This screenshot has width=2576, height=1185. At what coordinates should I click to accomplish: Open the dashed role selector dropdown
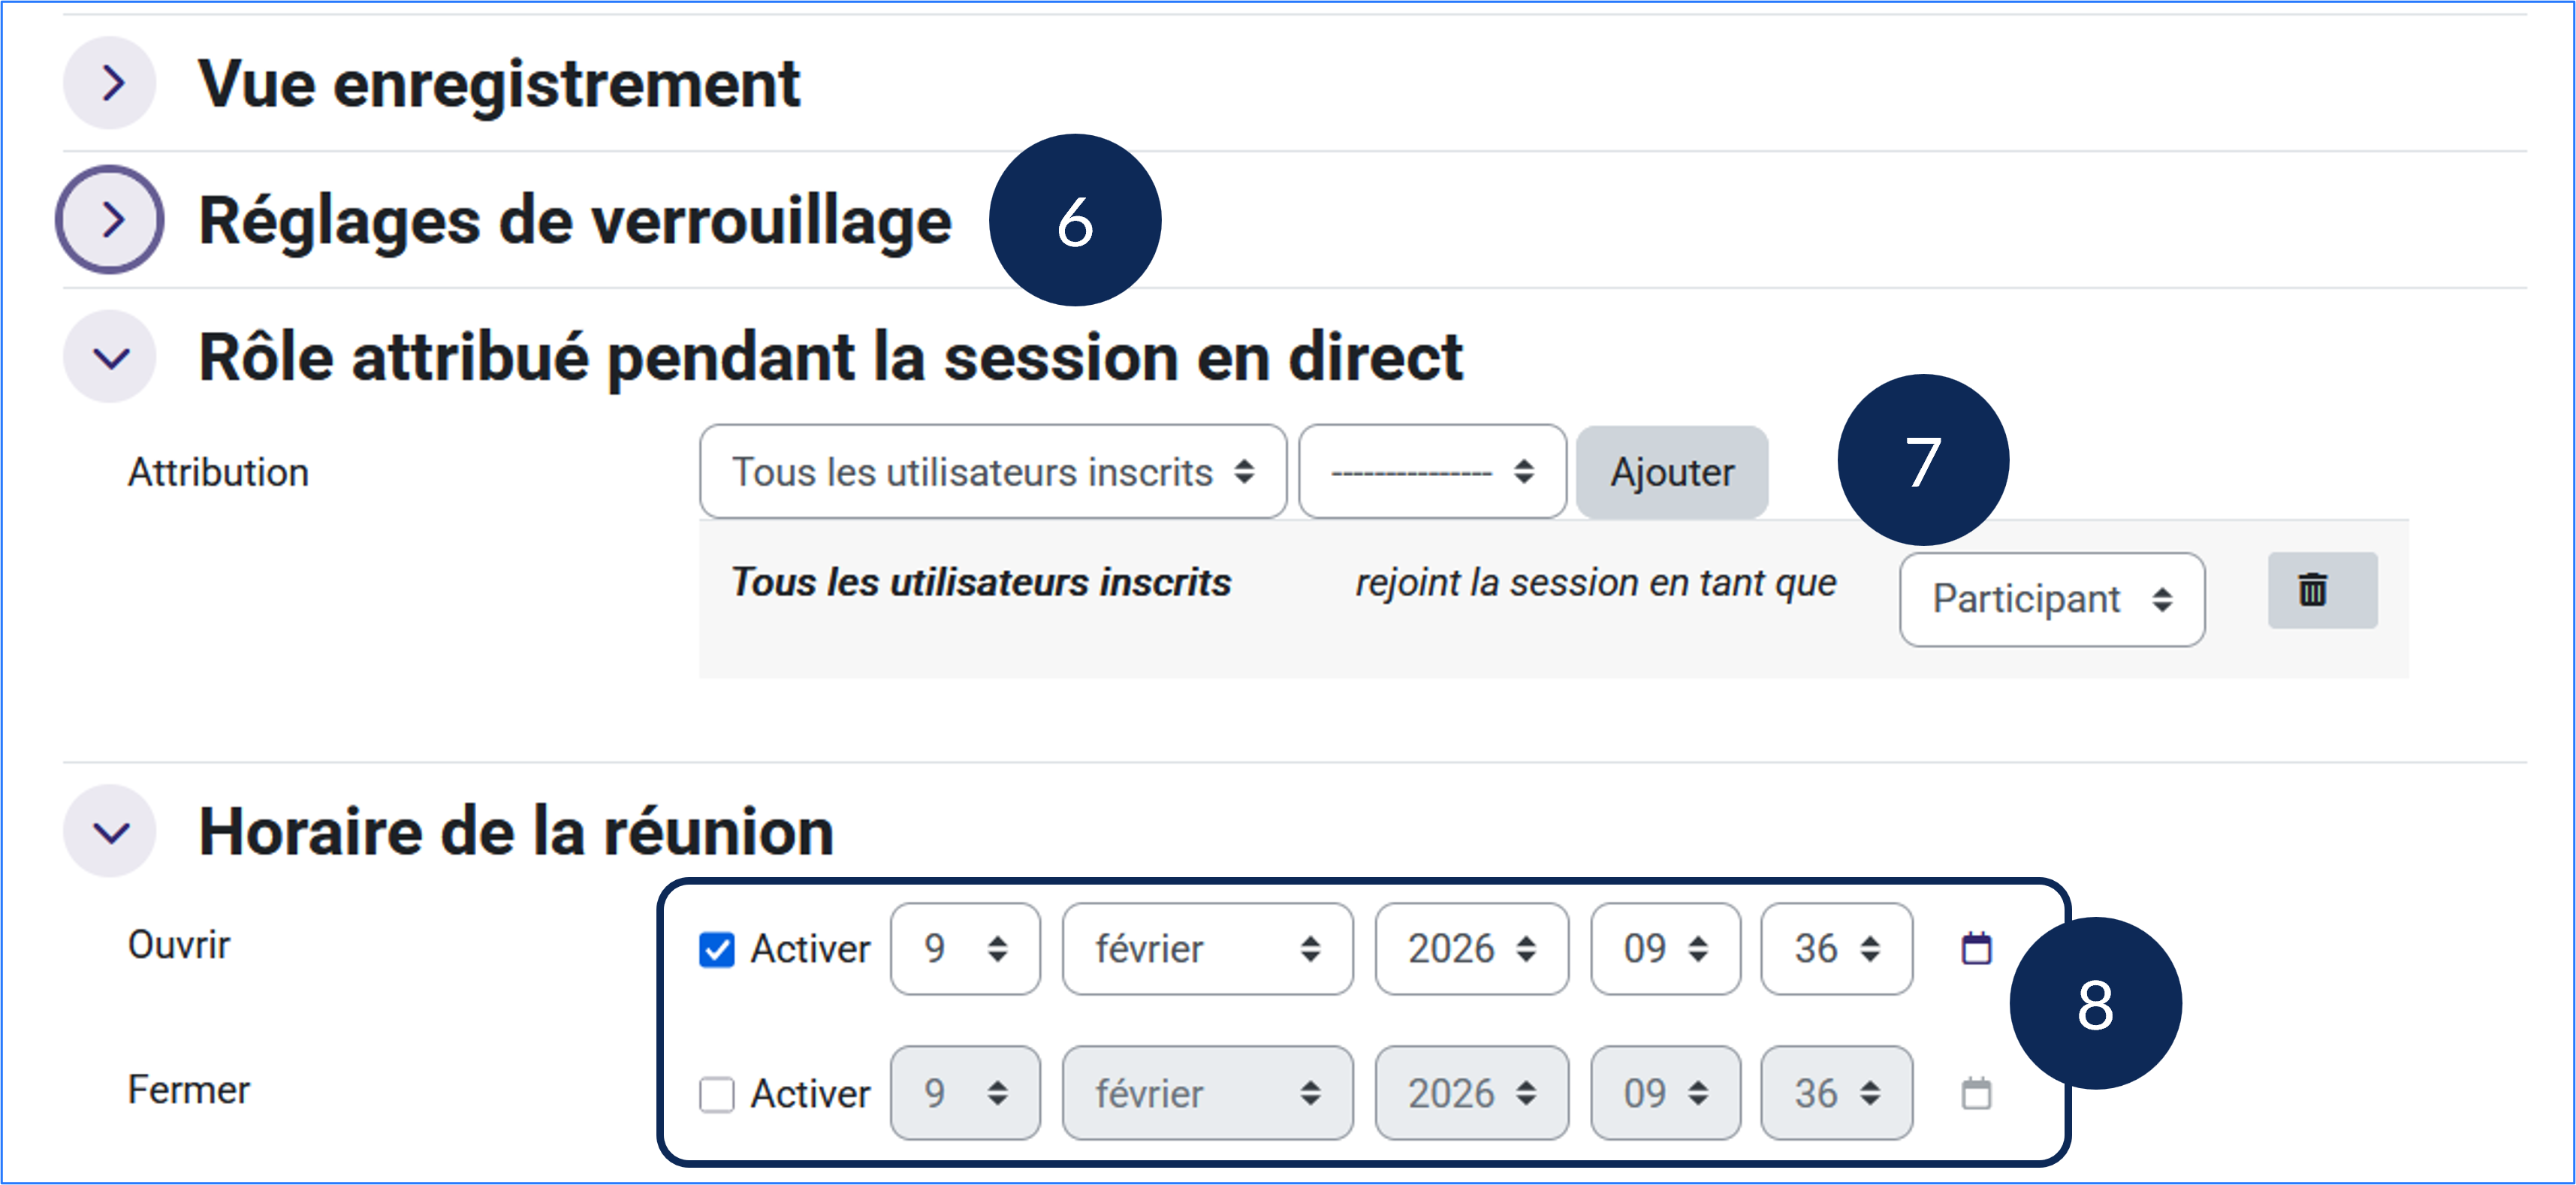click(1431, 472)
